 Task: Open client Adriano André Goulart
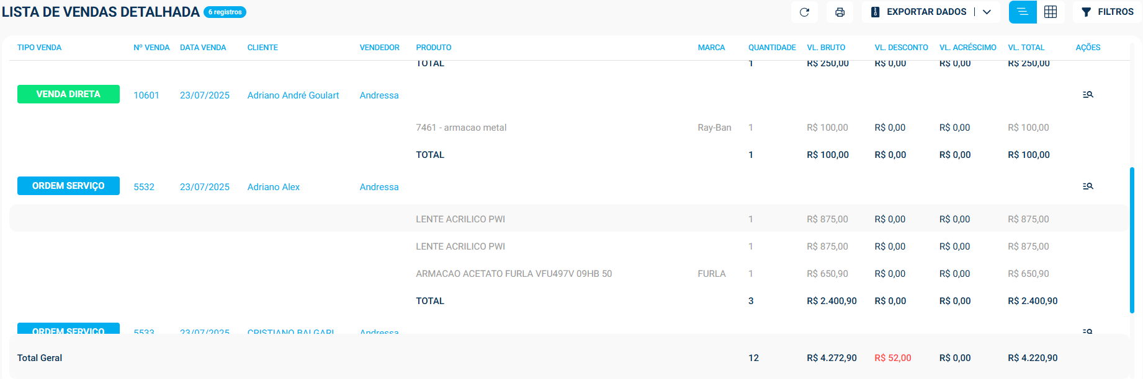point(293,95)
